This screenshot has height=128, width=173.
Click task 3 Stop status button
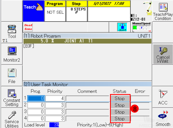[x=120, y=112]
